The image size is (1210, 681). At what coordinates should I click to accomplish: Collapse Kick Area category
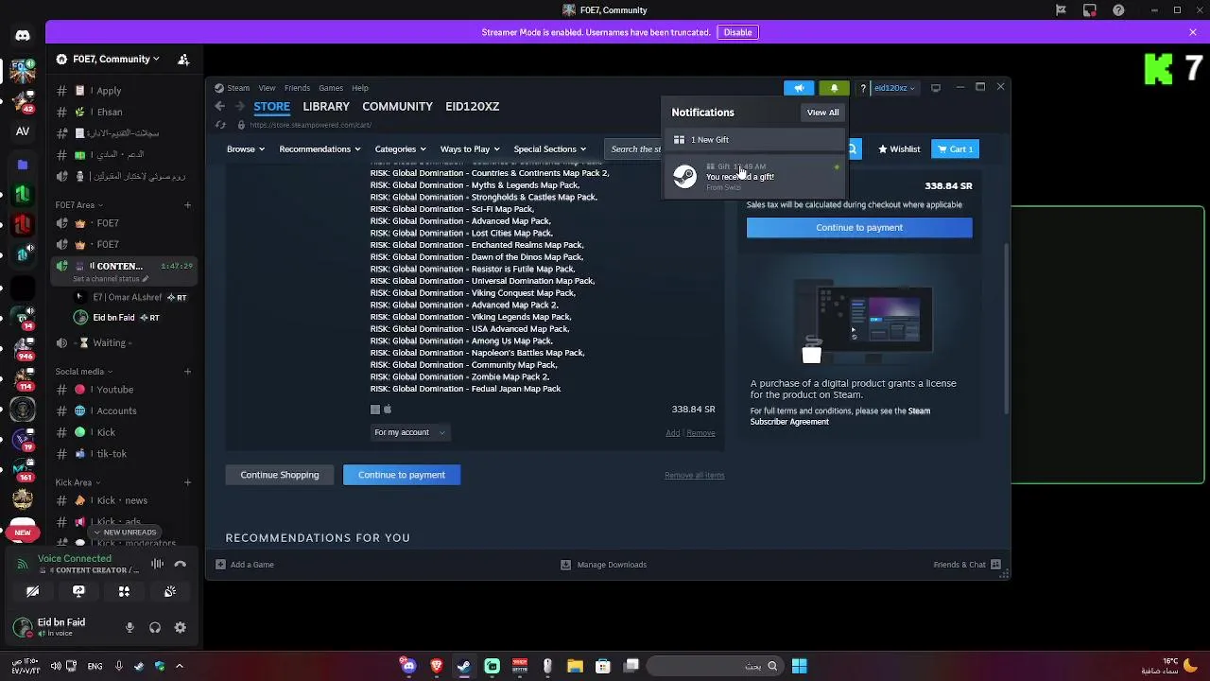click(77, 482)
